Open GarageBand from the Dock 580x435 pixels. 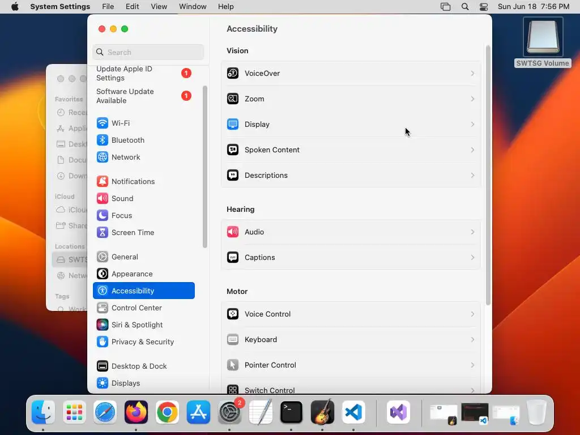coord(322,412)
